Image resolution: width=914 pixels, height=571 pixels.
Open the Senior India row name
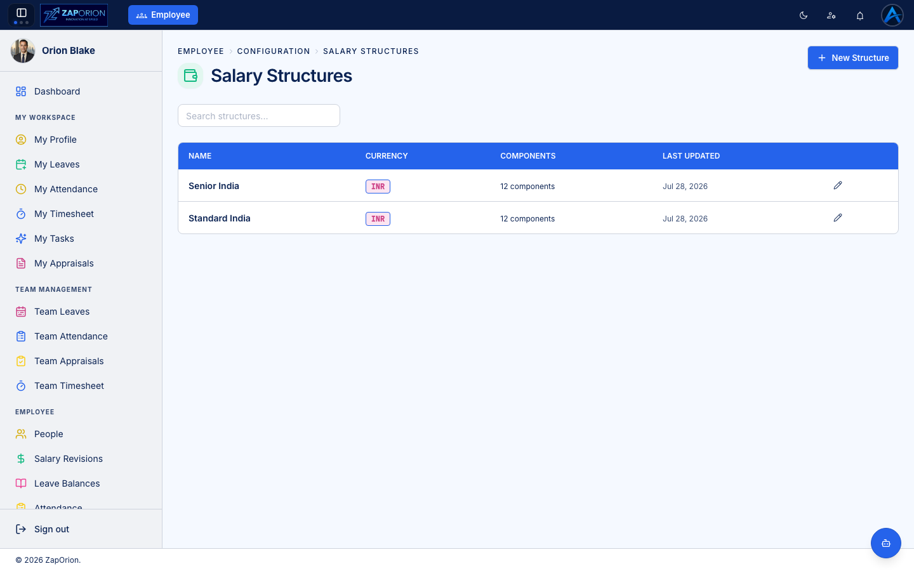tap(214, 186)
